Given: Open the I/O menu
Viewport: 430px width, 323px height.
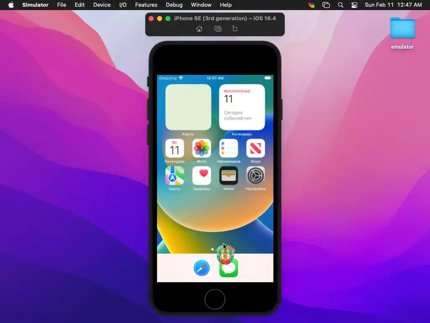Looking at the screenshot, I should [x=123, y=5].
